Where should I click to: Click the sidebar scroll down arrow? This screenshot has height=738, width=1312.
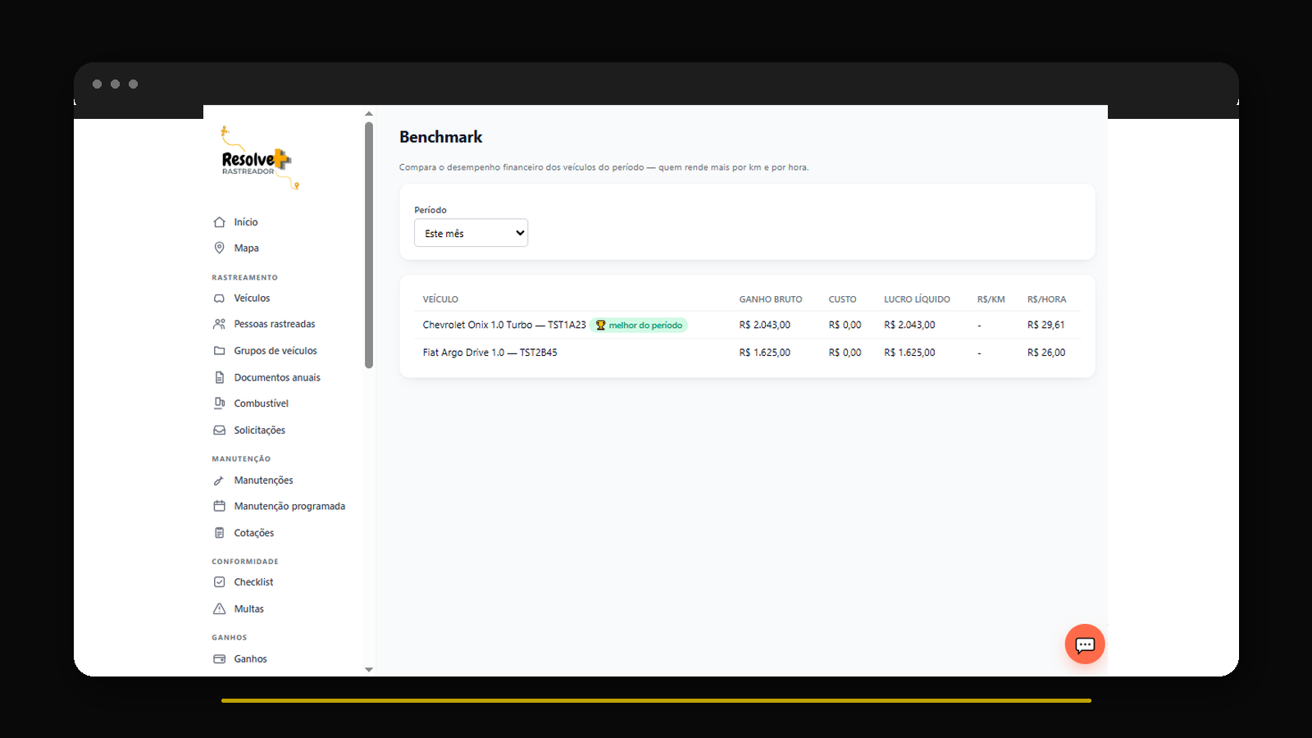click(369, 670)
